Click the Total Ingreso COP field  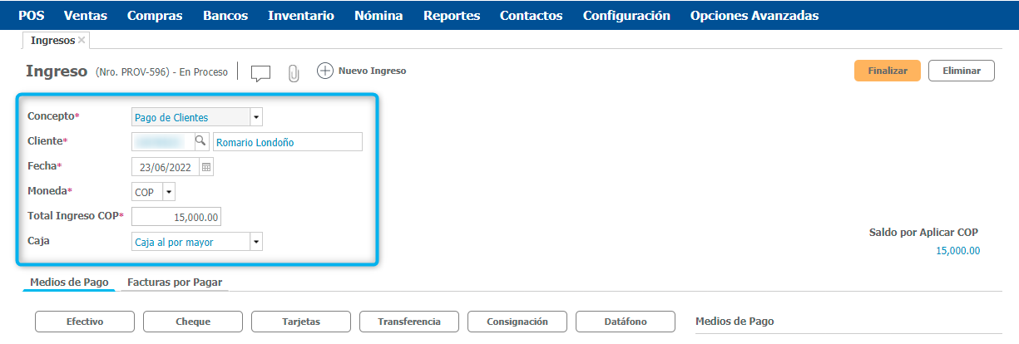[x=176, y=217]
